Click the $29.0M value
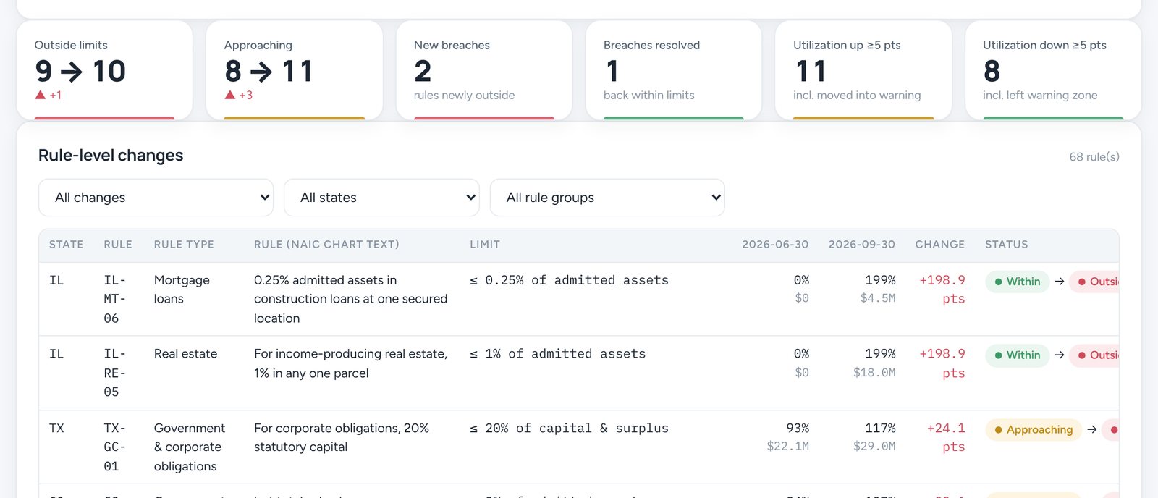The image size is (1158, 498). coord(874,447)
